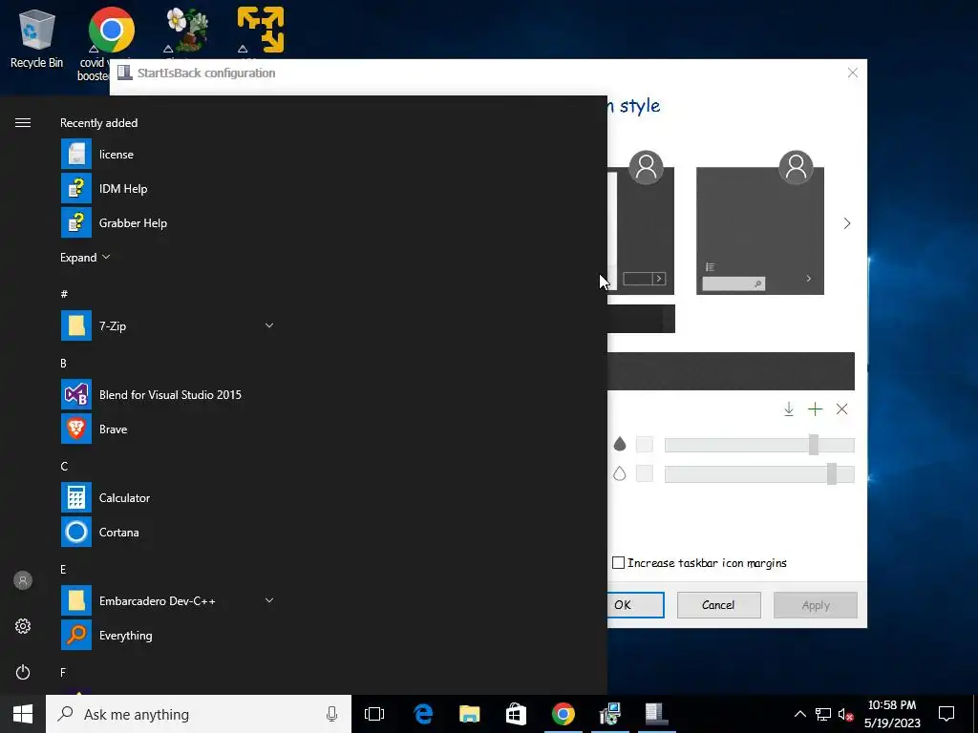Click the Windows Start button

pos(23,714)
